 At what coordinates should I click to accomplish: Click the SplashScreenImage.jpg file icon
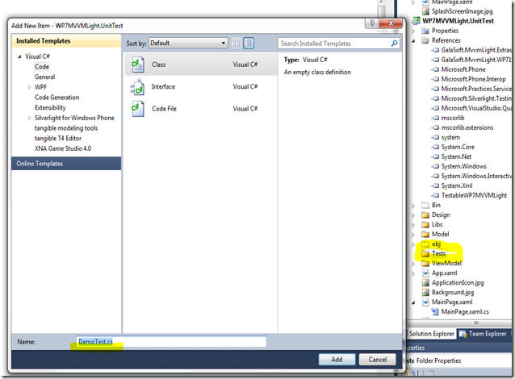[x=425, y=11]
